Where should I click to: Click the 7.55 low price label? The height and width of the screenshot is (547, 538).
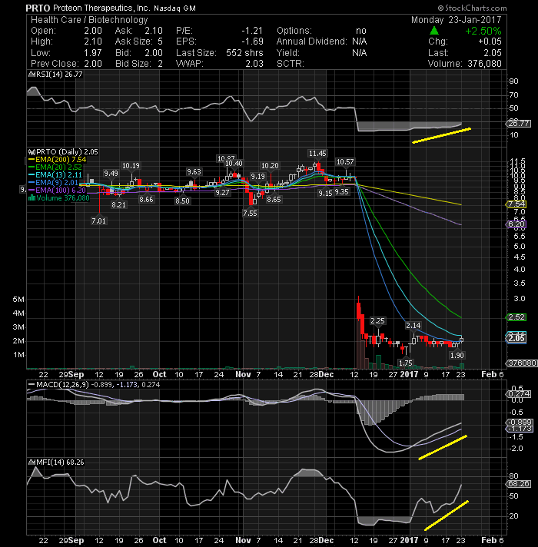pos(250,213)
